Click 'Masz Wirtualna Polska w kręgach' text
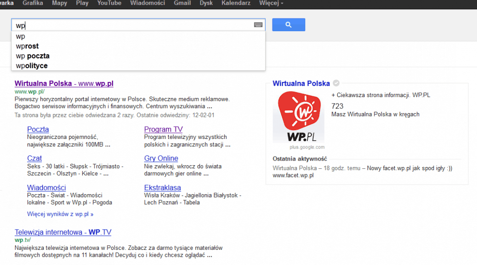 pyautogui.click(x=375, y=114)
